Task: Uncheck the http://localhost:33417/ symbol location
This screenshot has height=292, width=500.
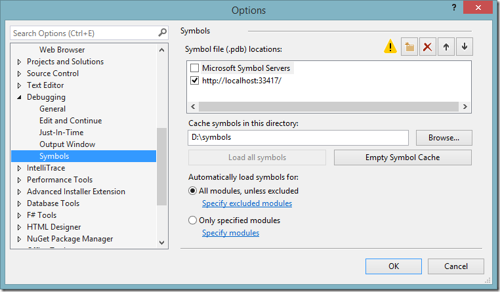Action: coord(194,81)
